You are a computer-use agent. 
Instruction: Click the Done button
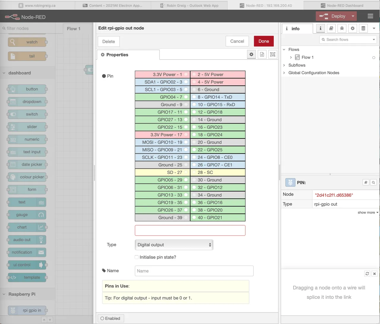(x=264, y=41)
